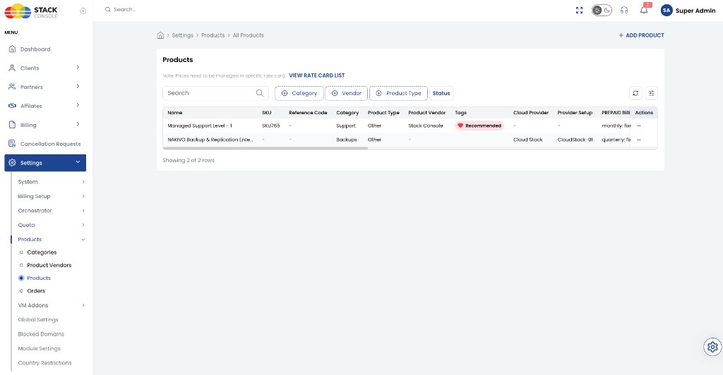
Task: Click the Stack Console logo
Action: [x=31, y=11]
